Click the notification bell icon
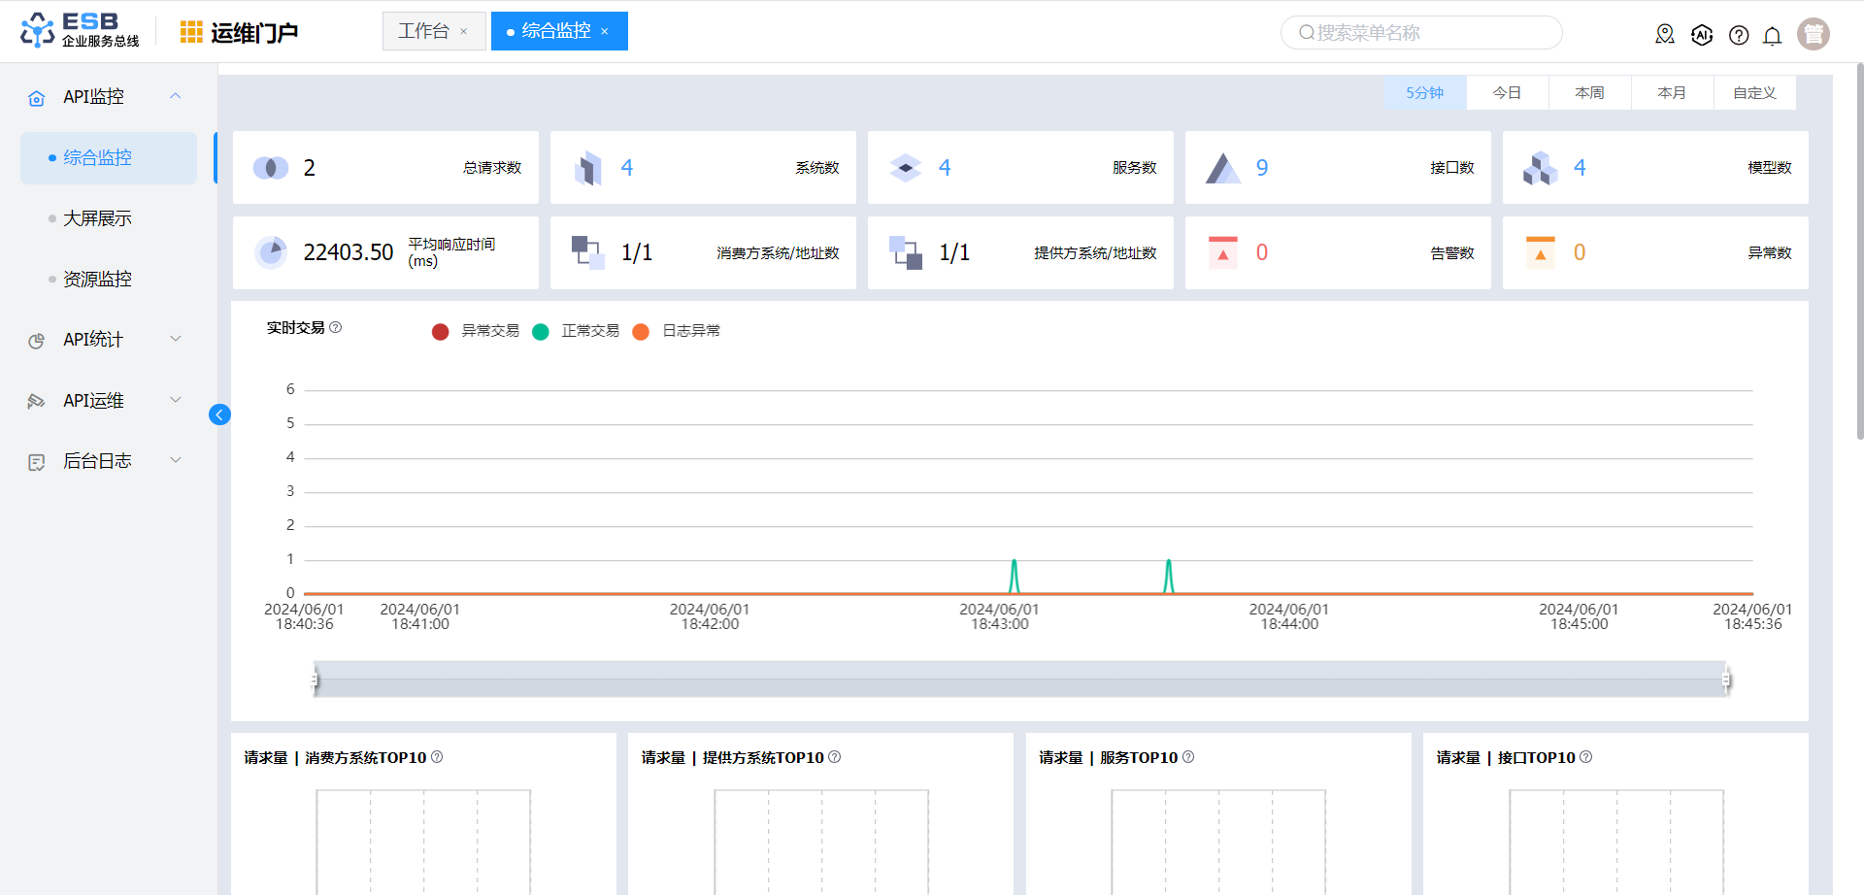This screenshot has width=1864, height=895. click(x=1772, y=36)
